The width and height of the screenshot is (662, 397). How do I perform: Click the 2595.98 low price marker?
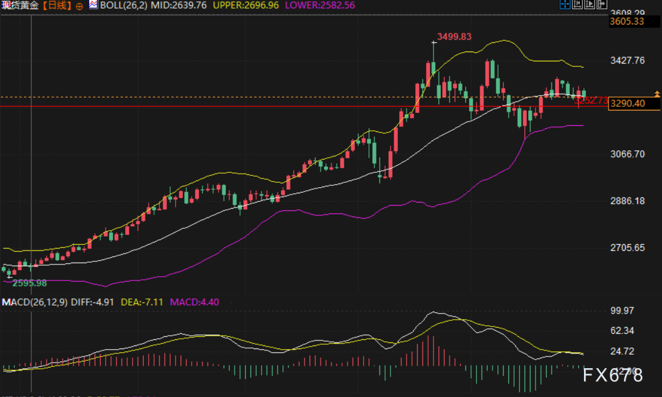pyautogui.click(x=29, y=283)
